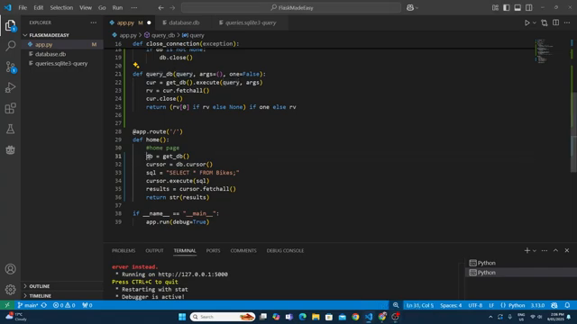Open the Copilot icon in title bar
577x324 pixels.
[410, 8]
